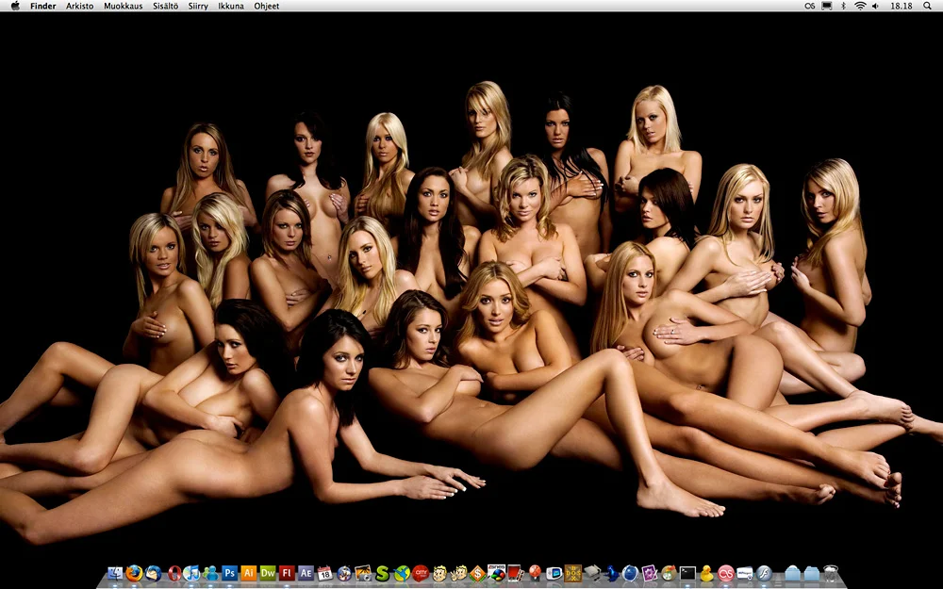Expand the volume control in menu bar
The image size is (943, 589).
point(876,6)
